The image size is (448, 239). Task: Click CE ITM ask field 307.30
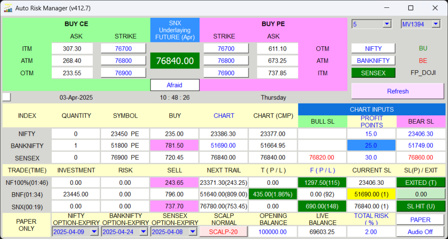coord(72,49)
